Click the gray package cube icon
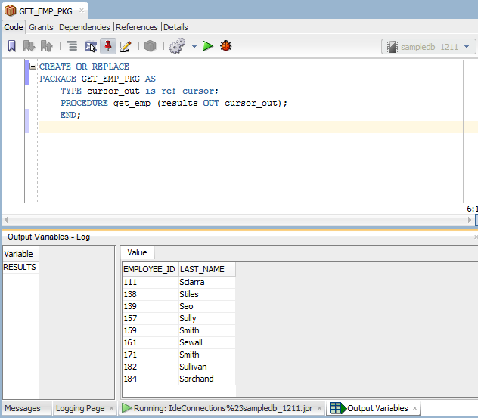478x418 pixels. click(150, 46)
